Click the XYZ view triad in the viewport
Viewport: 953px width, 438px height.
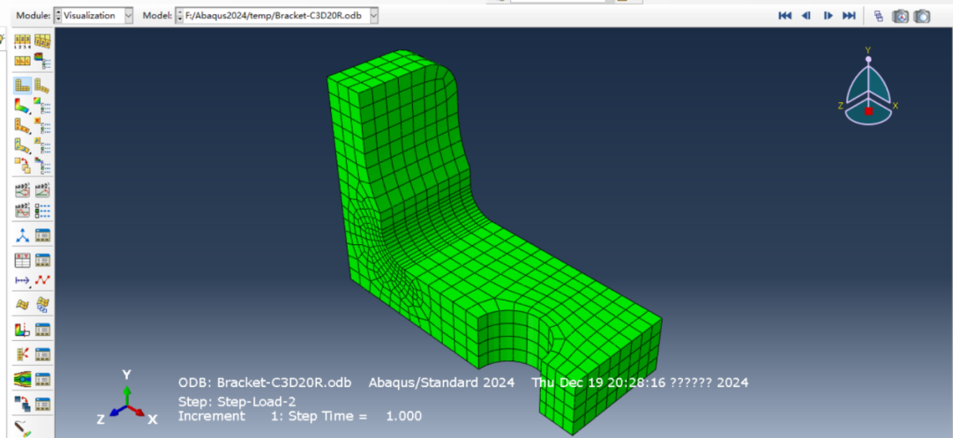pos(127,398)
